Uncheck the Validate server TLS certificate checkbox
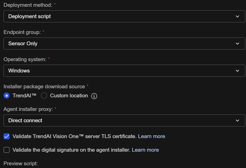This screenshot has height=168, width=246. tap(7, 136)
